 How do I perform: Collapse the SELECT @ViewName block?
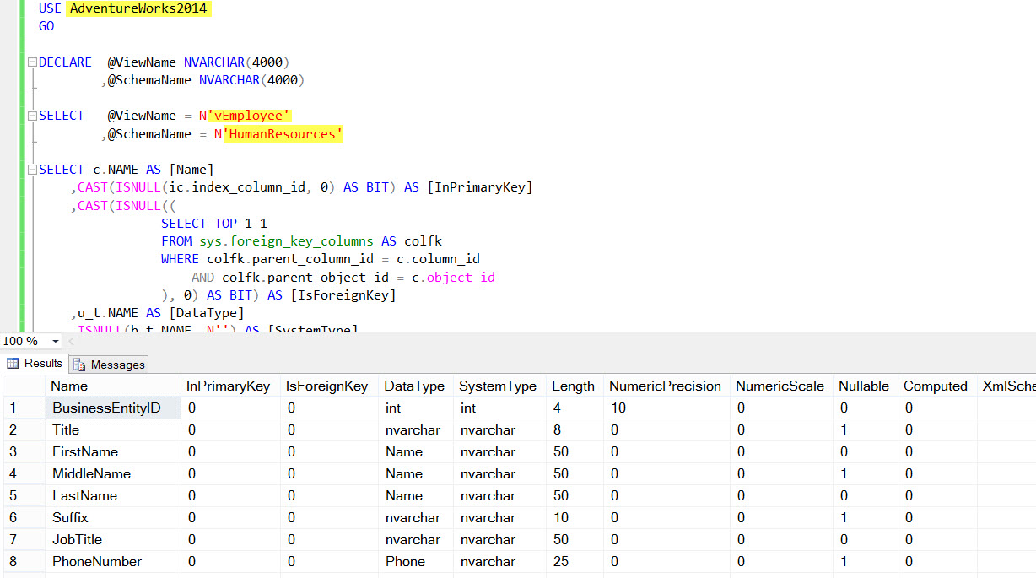[x=32, y=116]
